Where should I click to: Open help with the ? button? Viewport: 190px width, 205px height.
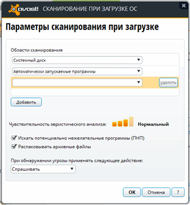click(x=178, y=192)
